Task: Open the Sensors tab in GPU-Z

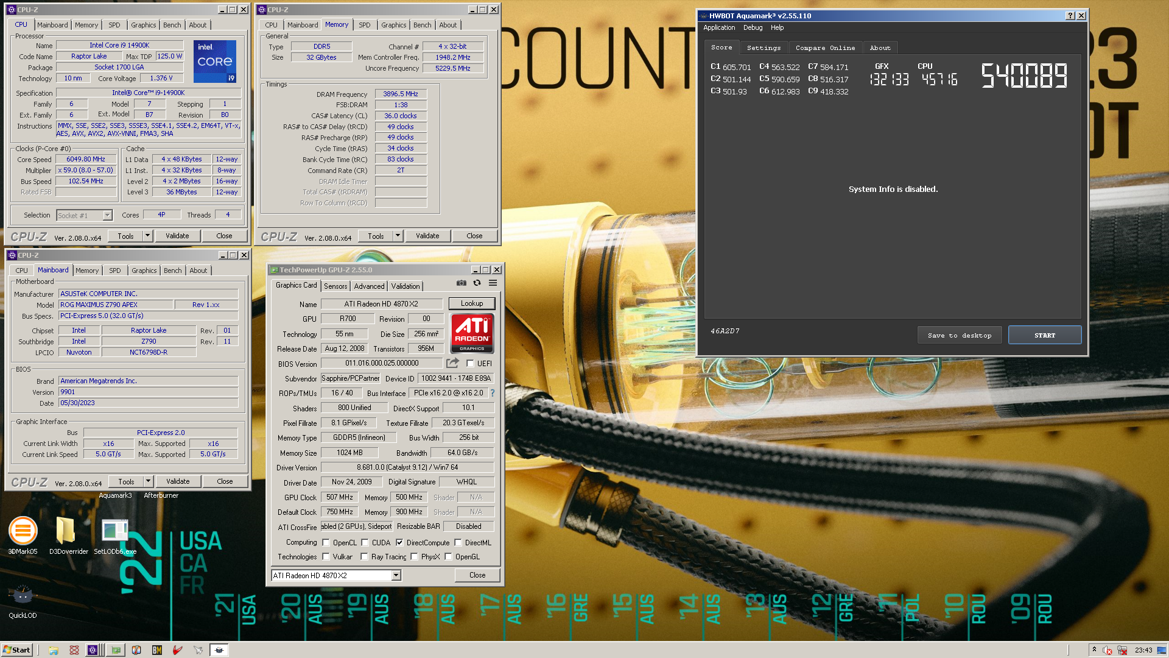Action: pos(335,286)
